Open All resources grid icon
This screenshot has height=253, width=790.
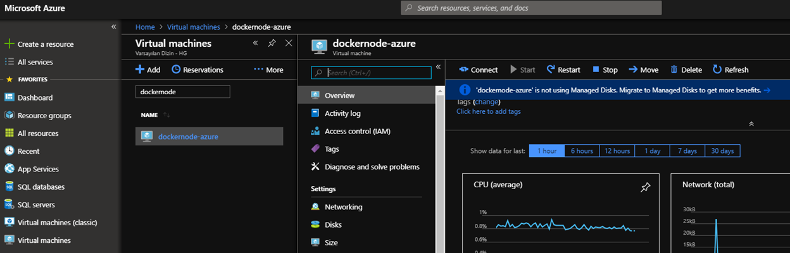point(9,133)
